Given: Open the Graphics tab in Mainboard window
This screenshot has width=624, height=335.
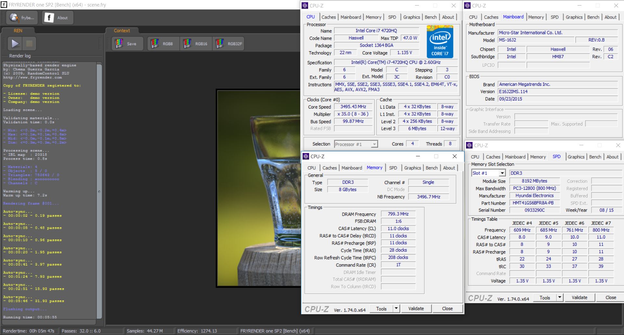Looking at the screenshot, I should (x=574, y=17).
